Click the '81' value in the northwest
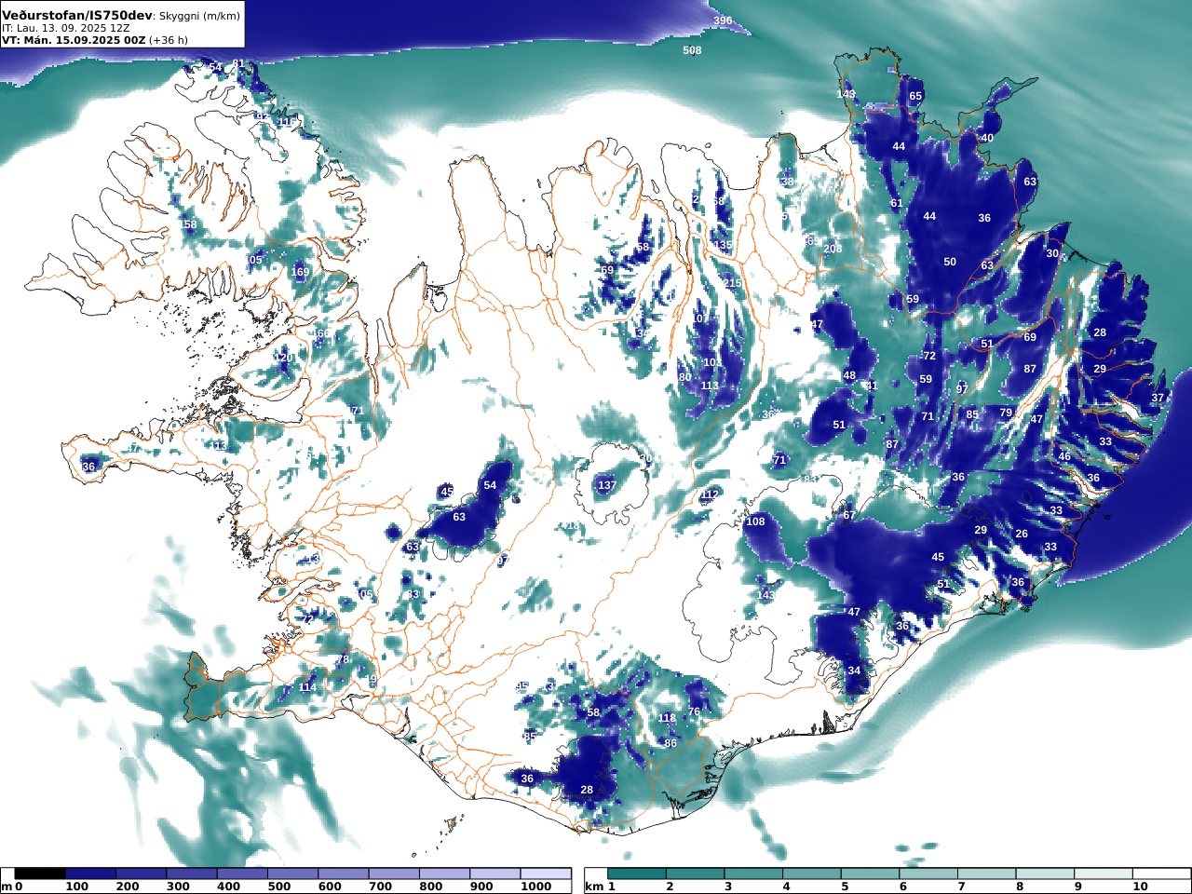Viewport: 1192px width, 894px height. 239,64
